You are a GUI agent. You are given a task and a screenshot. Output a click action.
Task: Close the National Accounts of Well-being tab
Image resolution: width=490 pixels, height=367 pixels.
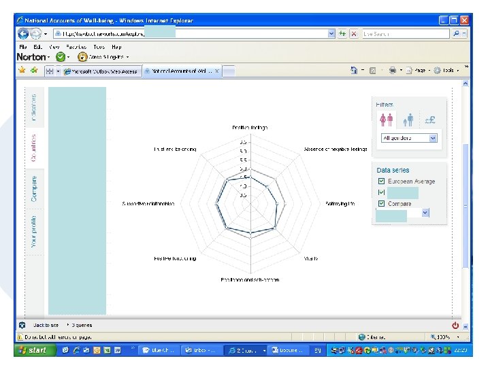[x=217, y=71]
